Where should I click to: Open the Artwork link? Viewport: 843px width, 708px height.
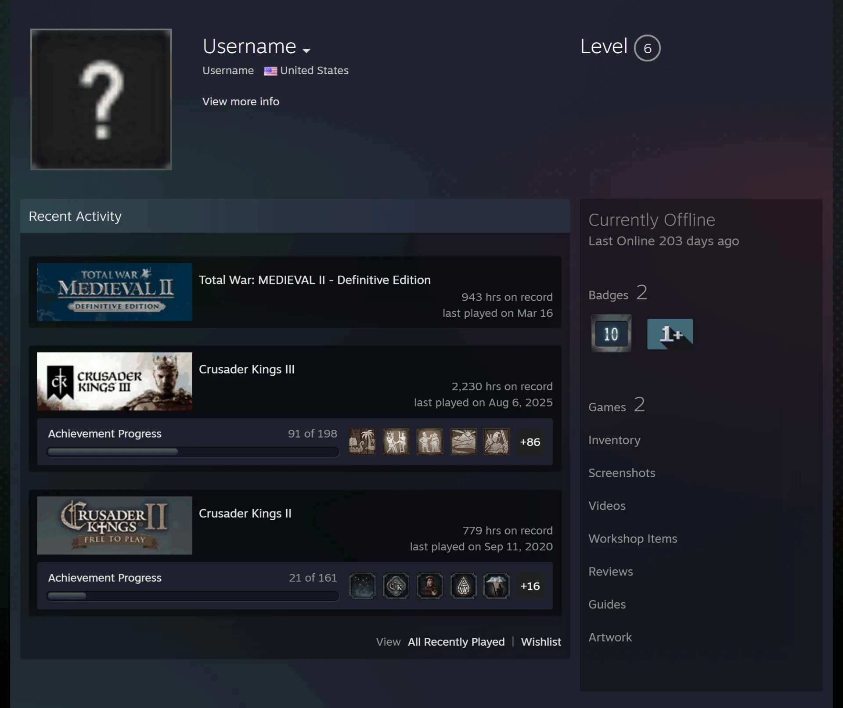610,637
